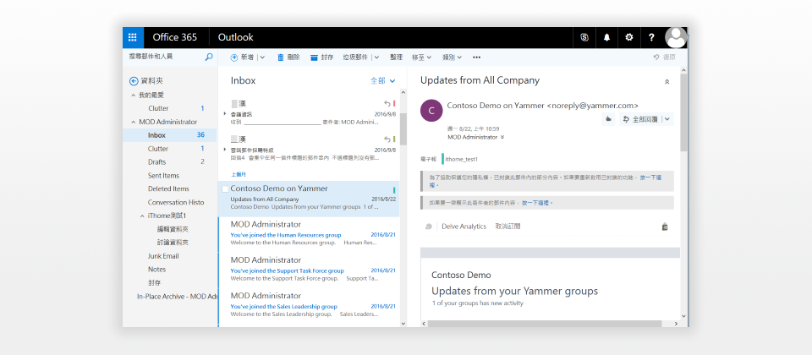Click the purple C sender avatar
This screenshot has width=812, height=355.
tap(431, 110)
